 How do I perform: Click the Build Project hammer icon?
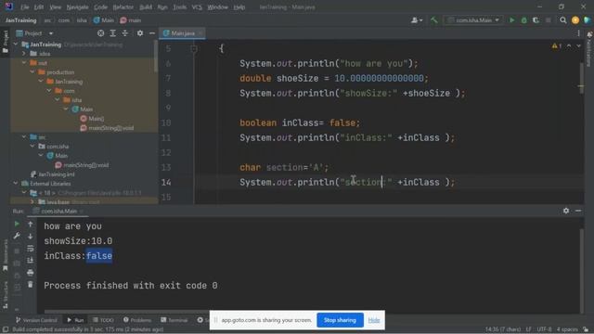tap(434, 20)
